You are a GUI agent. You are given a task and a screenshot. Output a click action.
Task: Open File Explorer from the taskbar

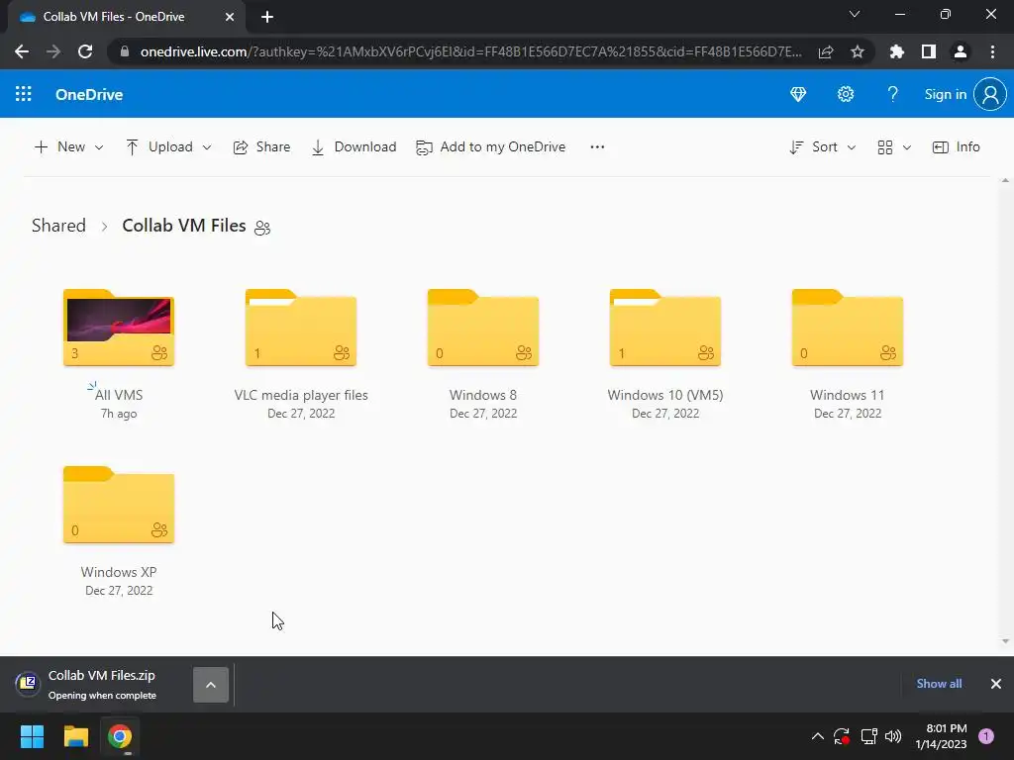pos(75,736)
